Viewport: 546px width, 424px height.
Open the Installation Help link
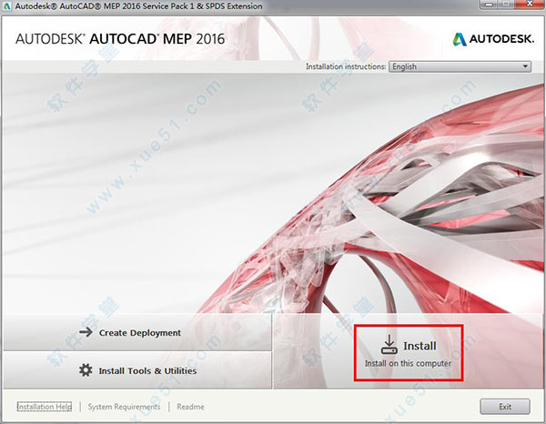[x=45, y=407]
